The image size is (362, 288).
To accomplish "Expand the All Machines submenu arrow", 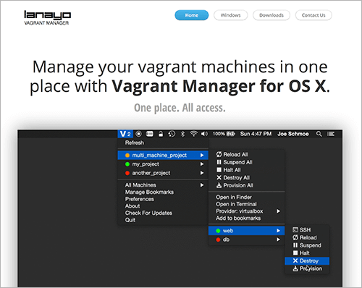I will [202, 185].
